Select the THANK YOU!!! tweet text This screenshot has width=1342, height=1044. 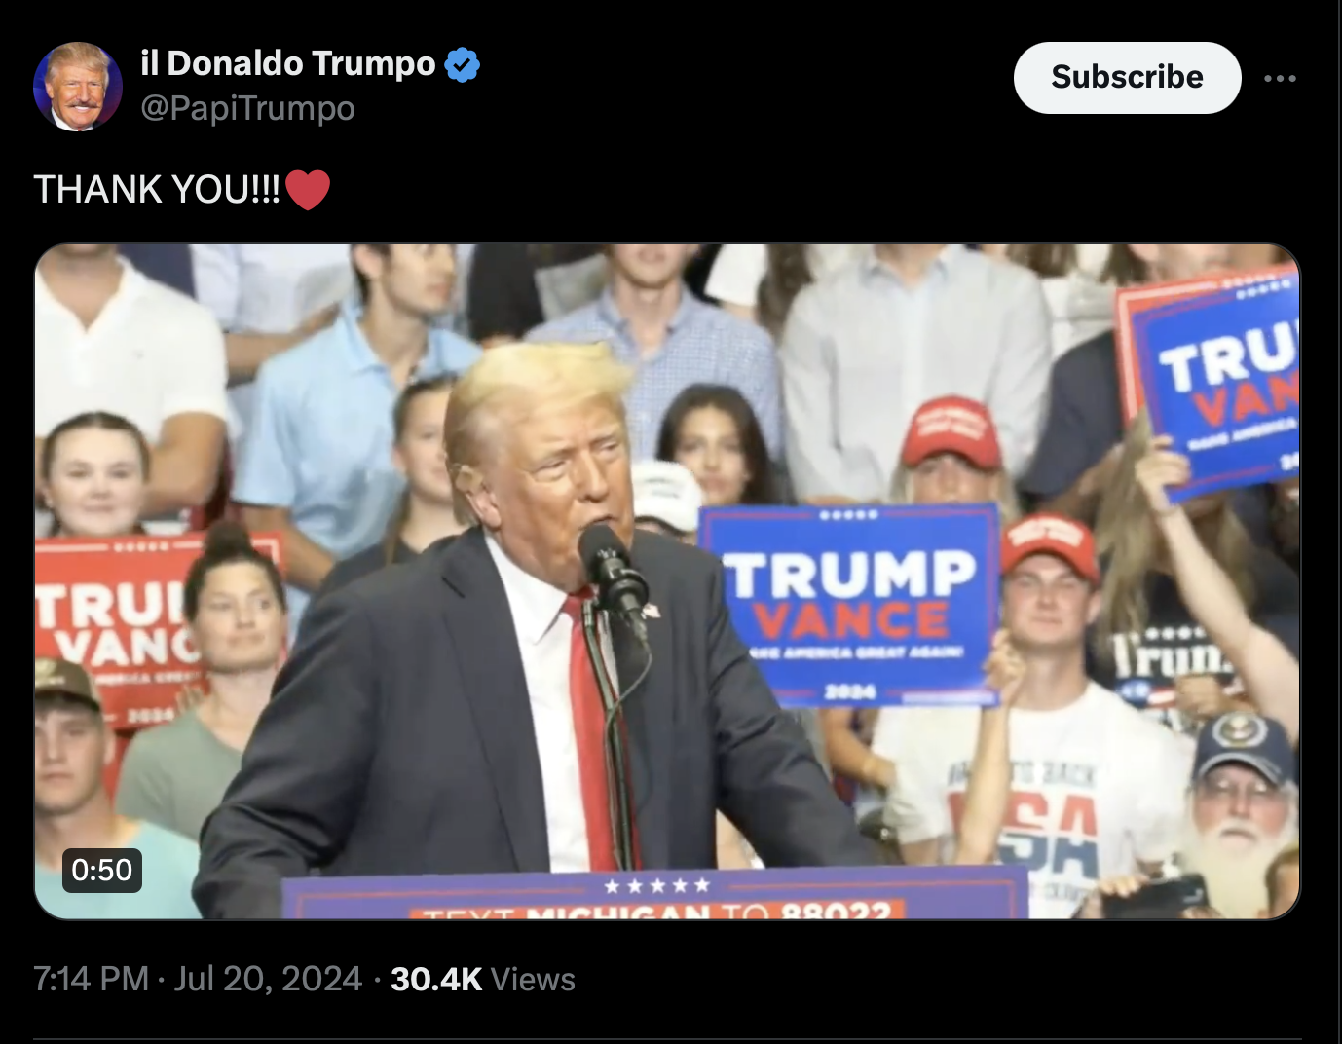(157, 190)
